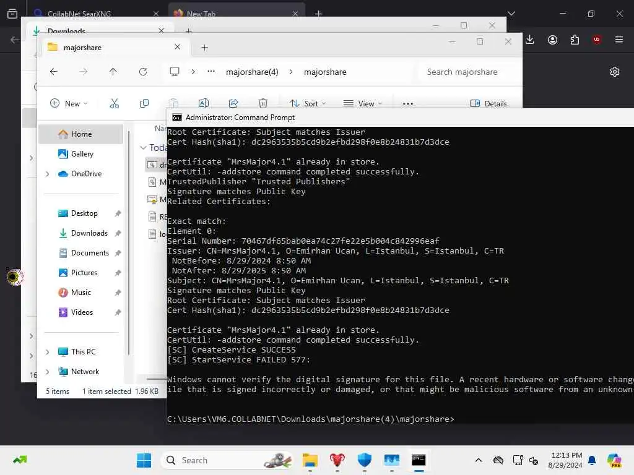
Task: Select Home in the navigation pane
Action: point(81,134)
